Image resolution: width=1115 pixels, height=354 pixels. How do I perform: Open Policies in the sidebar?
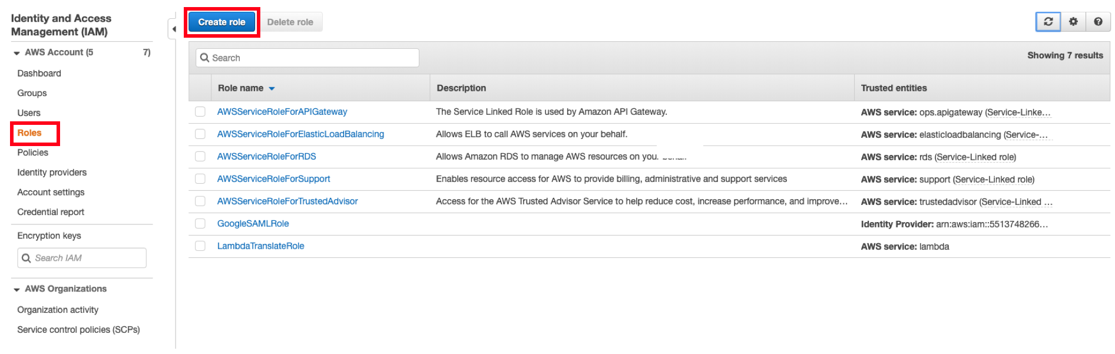tap(33, 153)
